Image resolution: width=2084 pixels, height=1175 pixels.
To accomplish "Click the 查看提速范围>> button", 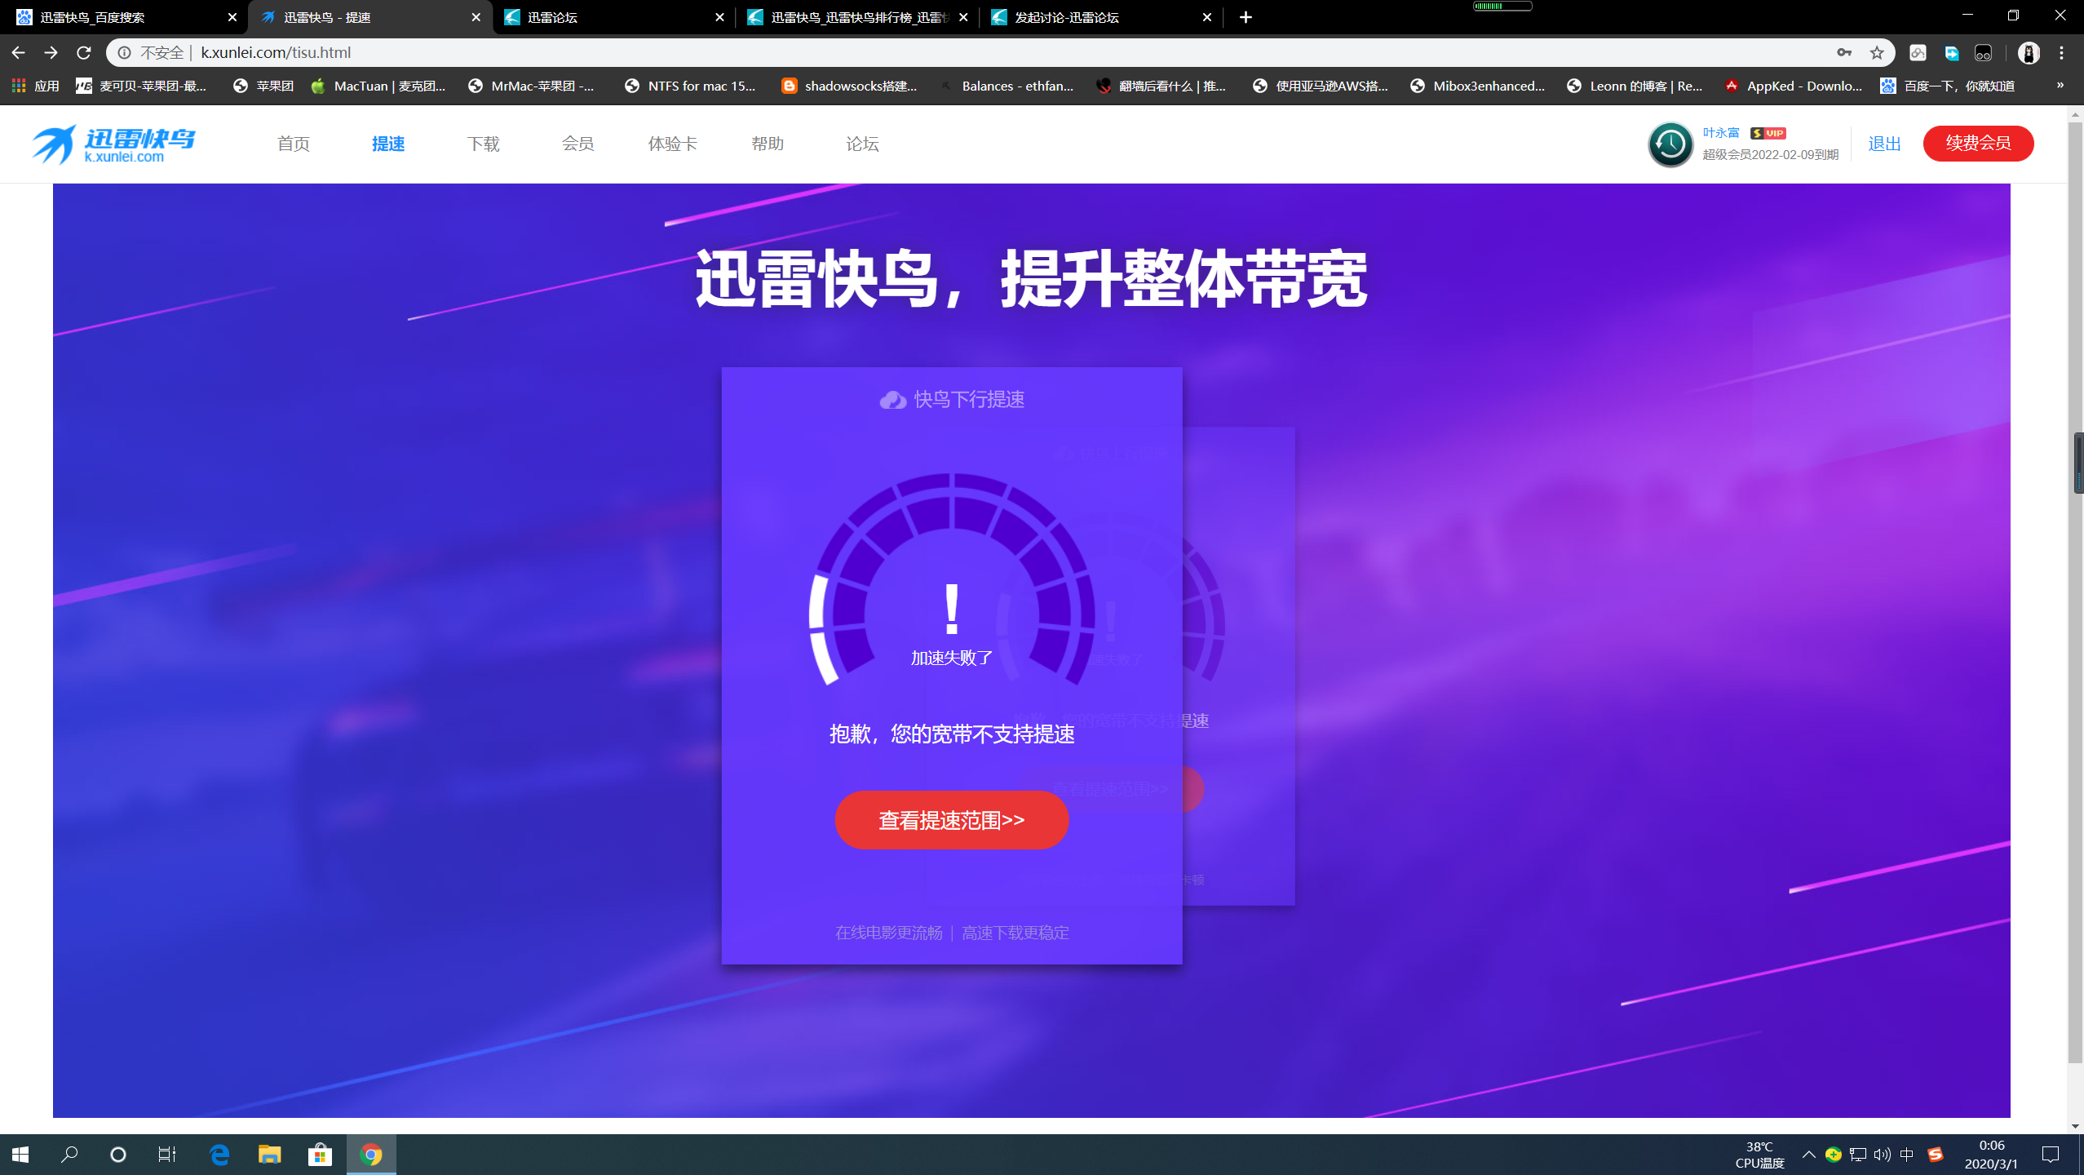I will pos(951,820).
